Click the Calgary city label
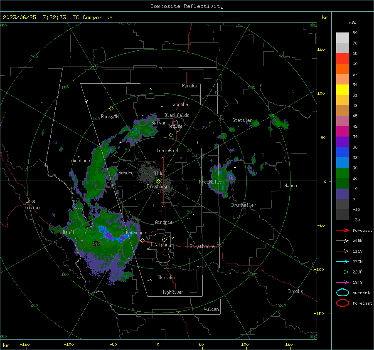Screen dimensions: 374x350 coord(162,245)
